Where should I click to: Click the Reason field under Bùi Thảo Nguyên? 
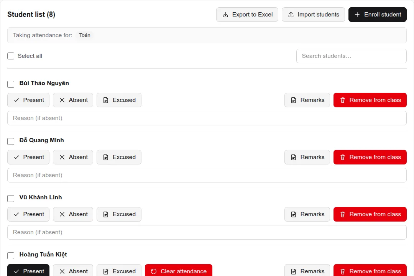click(207, 118)
